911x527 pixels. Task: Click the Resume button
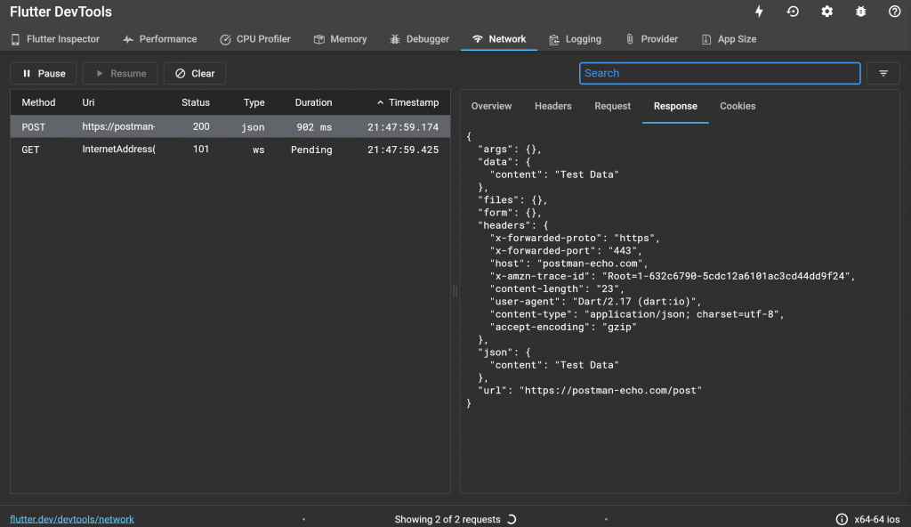point(120,73)
